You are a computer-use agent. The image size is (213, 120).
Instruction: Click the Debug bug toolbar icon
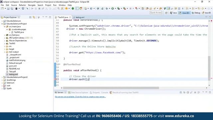tap(107, 8)
